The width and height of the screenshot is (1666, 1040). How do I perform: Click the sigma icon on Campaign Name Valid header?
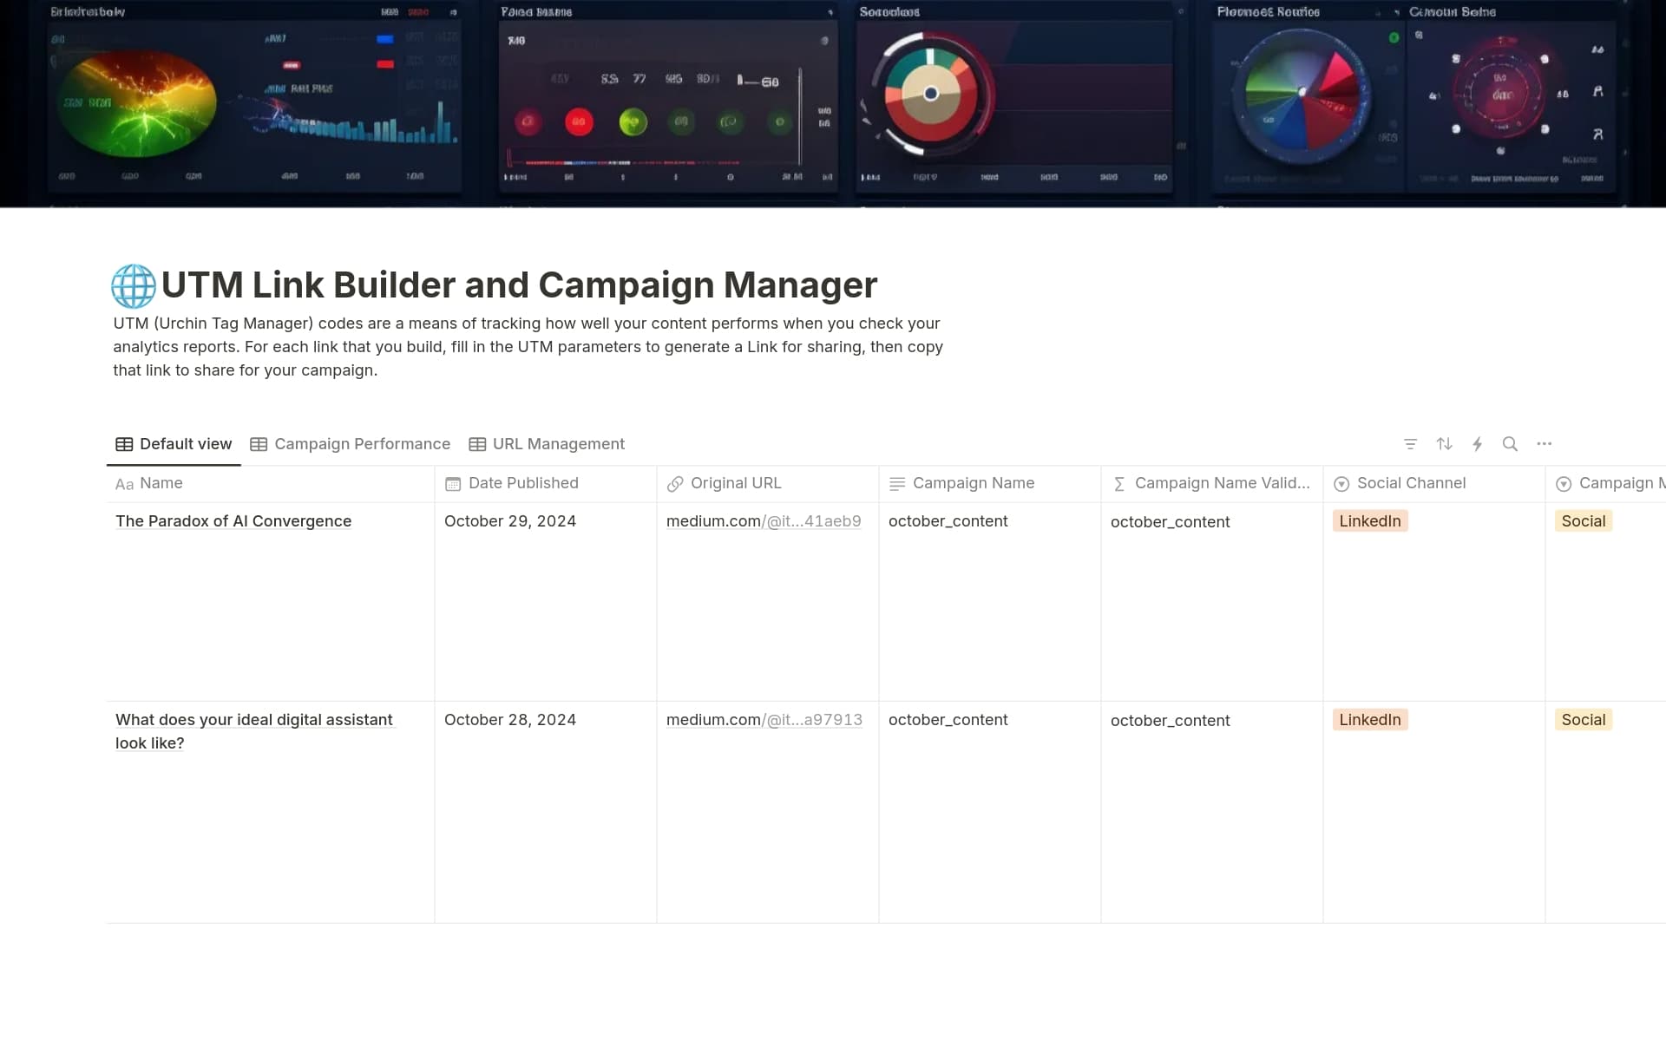pyautogui.click(x=1119, y=483)
